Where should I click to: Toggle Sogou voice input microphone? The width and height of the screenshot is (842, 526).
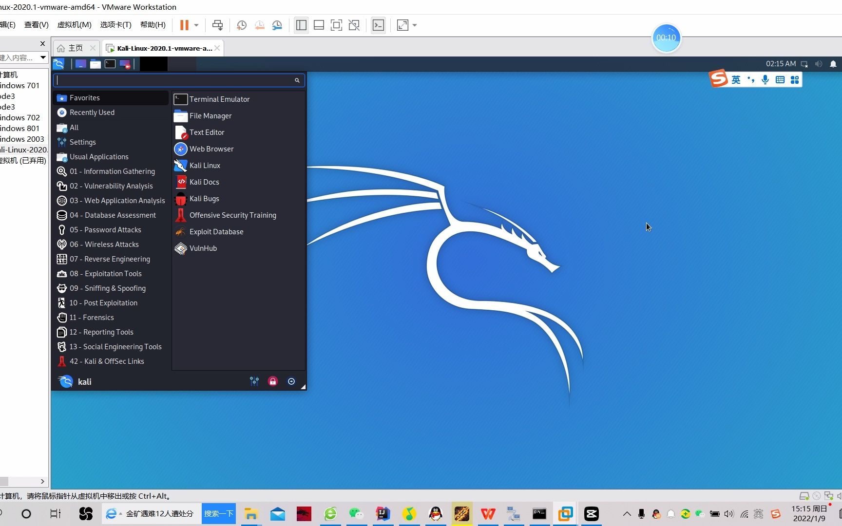[765, 79]
